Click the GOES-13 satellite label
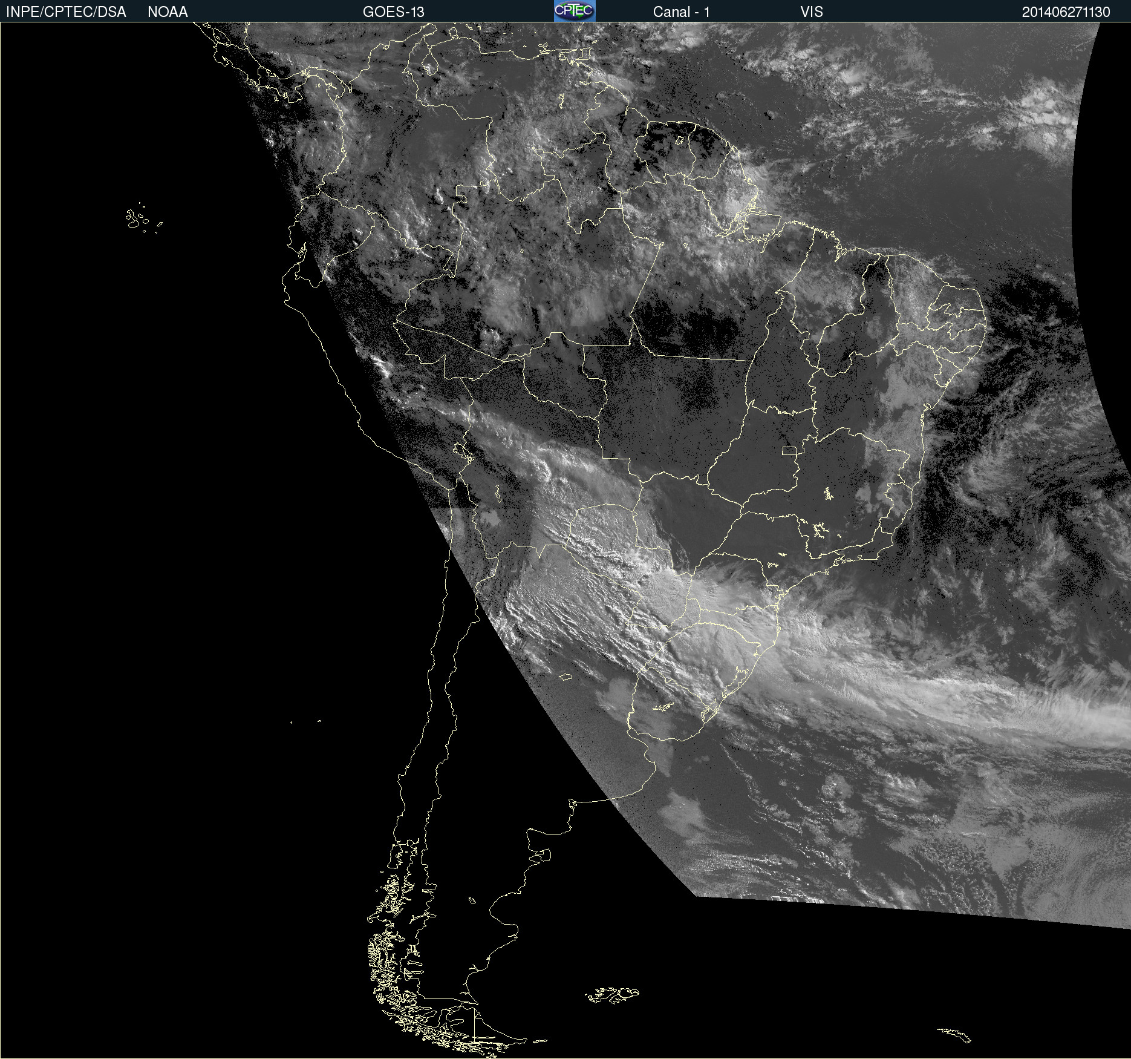The width and height of the screenshot is (1131, 1059). (393, 12)
